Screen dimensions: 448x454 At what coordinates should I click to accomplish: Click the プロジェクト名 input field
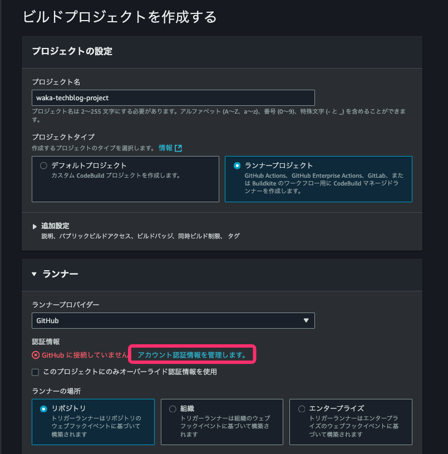[173, 97]
